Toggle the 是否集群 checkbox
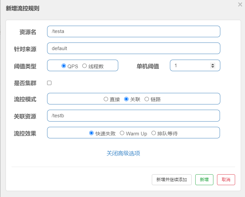The width and height of the screenshot is (245, 197). tap(49, 83)
